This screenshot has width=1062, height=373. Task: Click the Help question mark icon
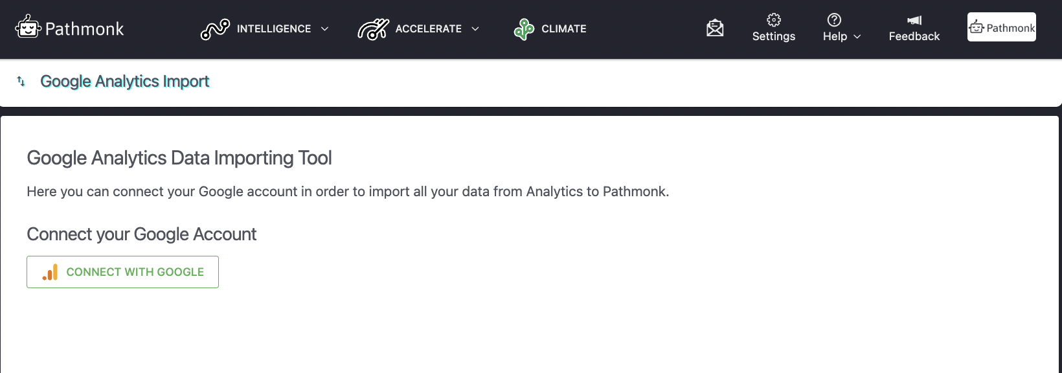[x=834, y=19]
